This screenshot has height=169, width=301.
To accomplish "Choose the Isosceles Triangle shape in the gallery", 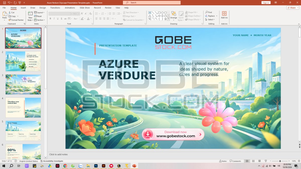I will pyautogui.click(x=150, y=16).
